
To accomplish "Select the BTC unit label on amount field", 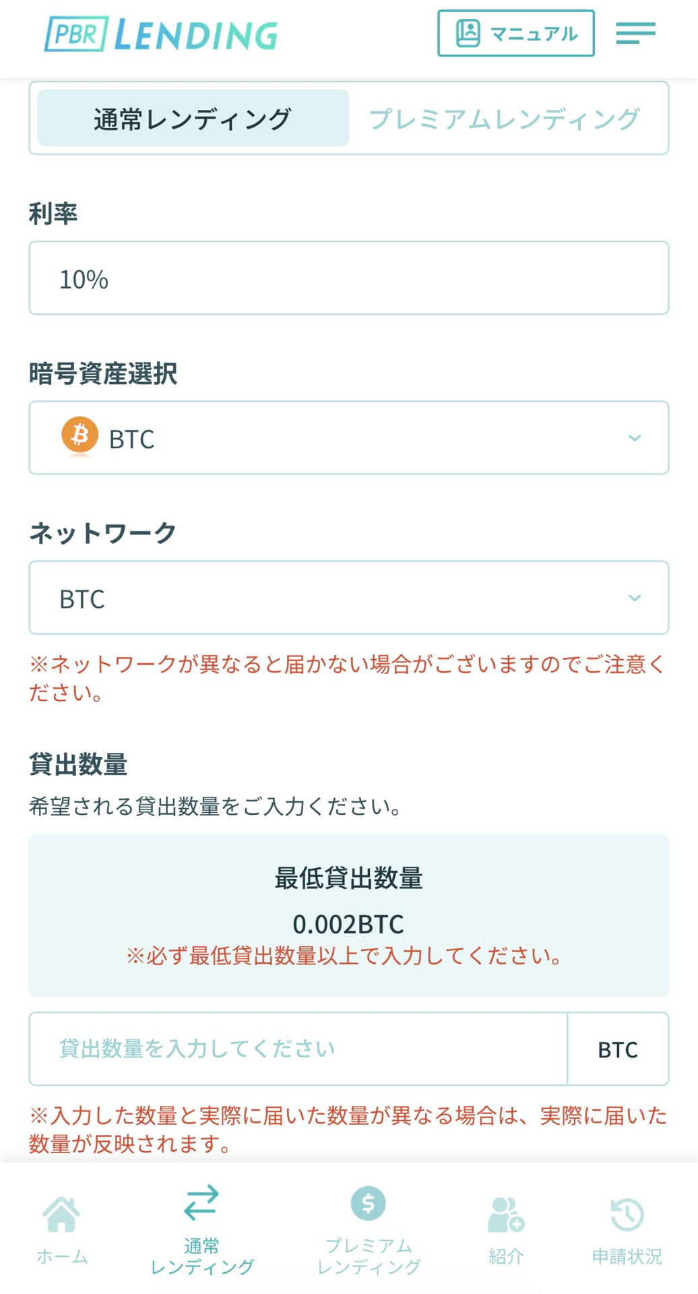I will pos(616,1049).
